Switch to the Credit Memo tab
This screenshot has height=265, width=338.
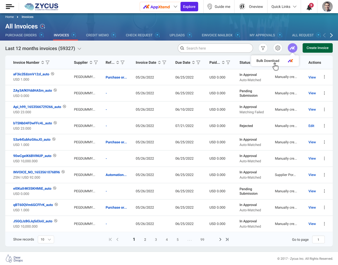[x=97, y=35]
